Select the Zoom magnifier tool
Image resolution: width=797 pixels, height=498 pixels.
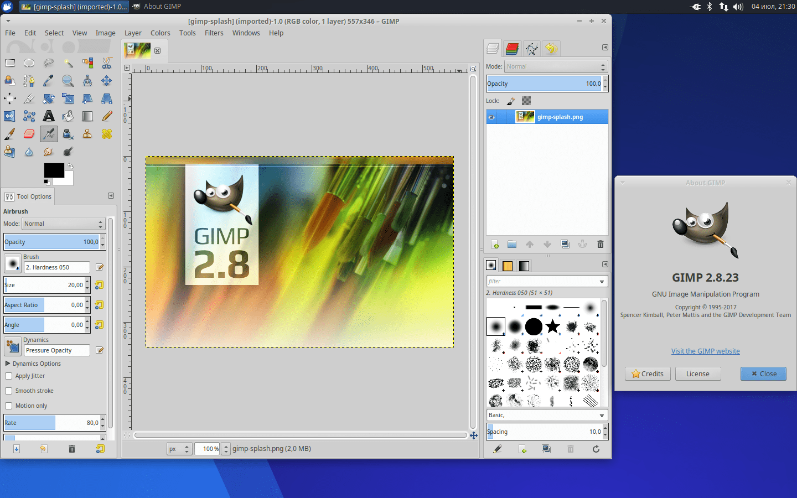click(68, 81)
